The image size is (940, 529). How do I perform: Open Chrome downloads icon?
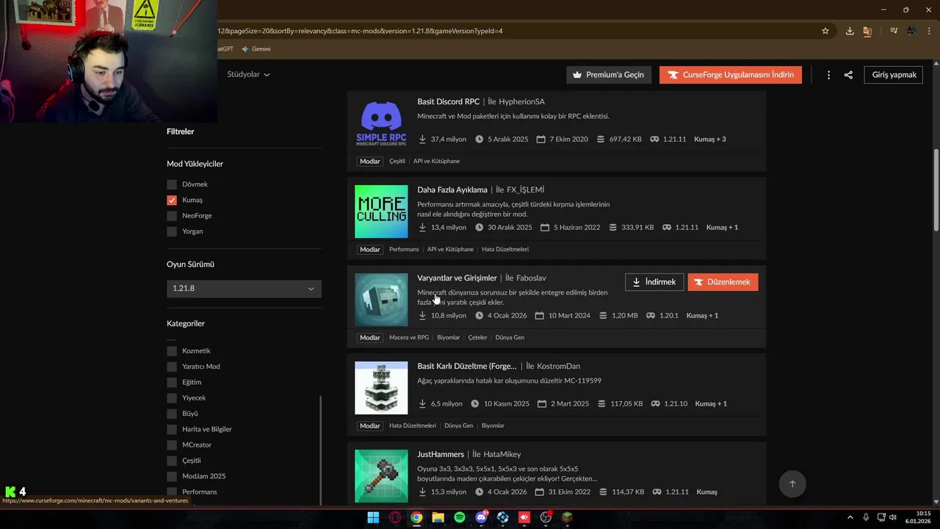click(x=850, y=31)
